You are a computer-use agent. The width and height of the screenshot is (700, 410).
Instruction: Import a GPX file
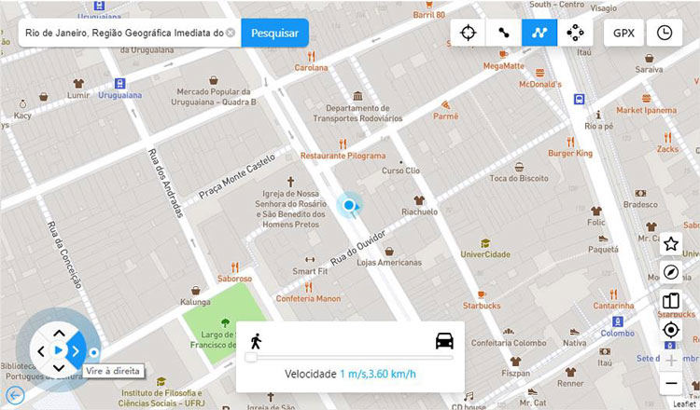point(623,33)
